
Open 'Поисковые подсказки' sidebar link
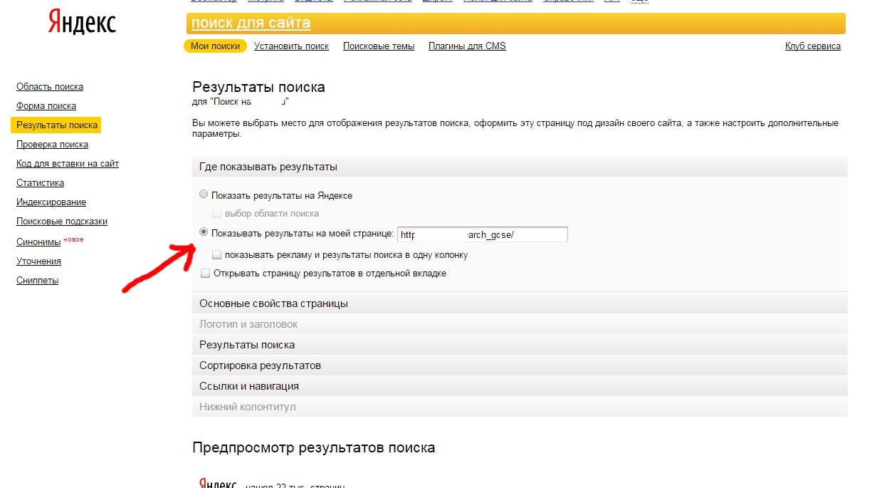[62, 222]
